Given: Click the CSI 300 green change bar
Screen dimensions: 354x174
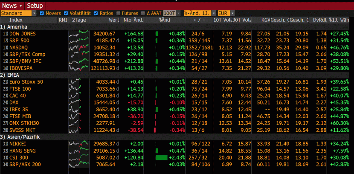Looking at the screenshot, I should [x=161, y=157].
